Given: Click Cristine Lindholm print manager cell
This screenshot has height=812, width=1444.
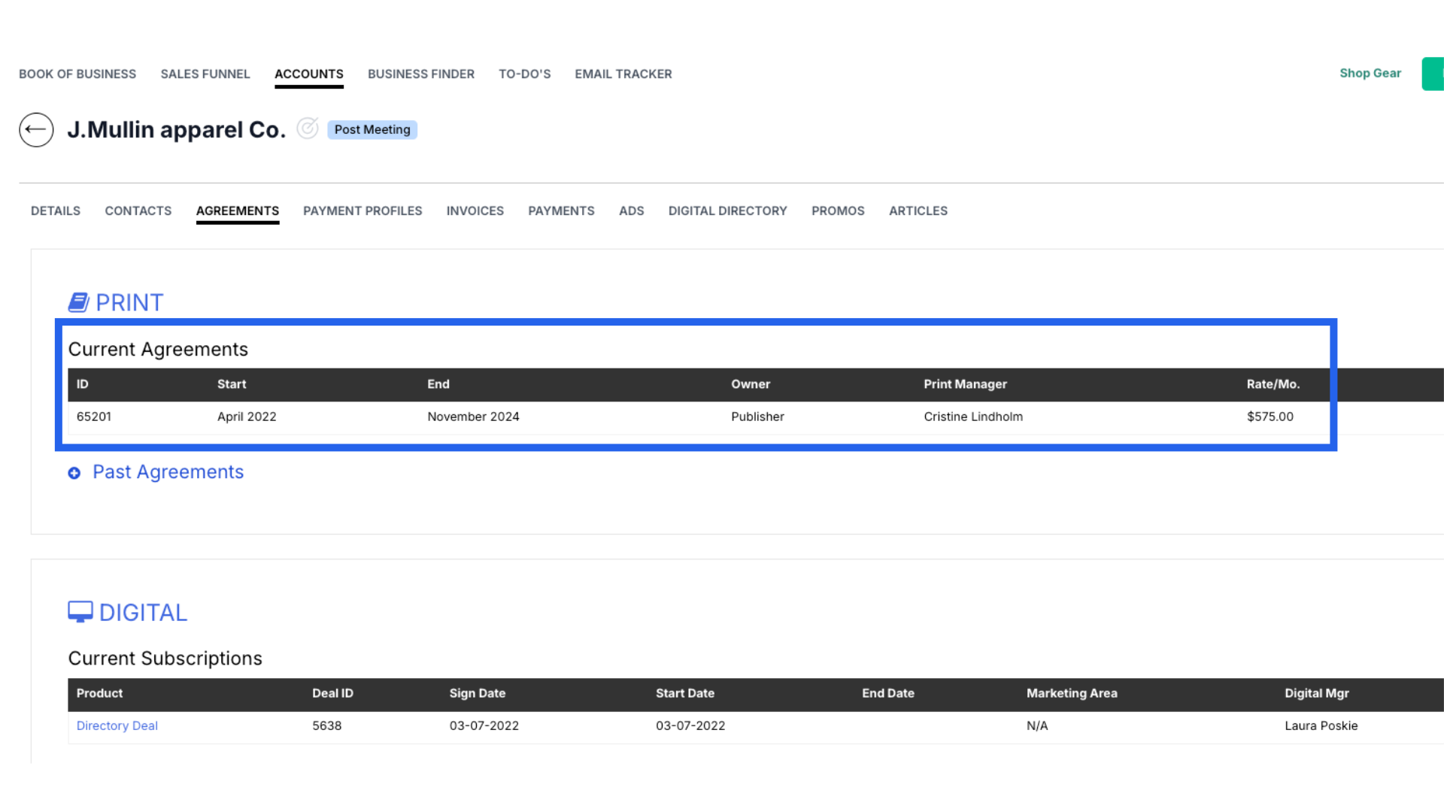Looking at the screenshot, I should pyautogui.click(x=973, y=417).
